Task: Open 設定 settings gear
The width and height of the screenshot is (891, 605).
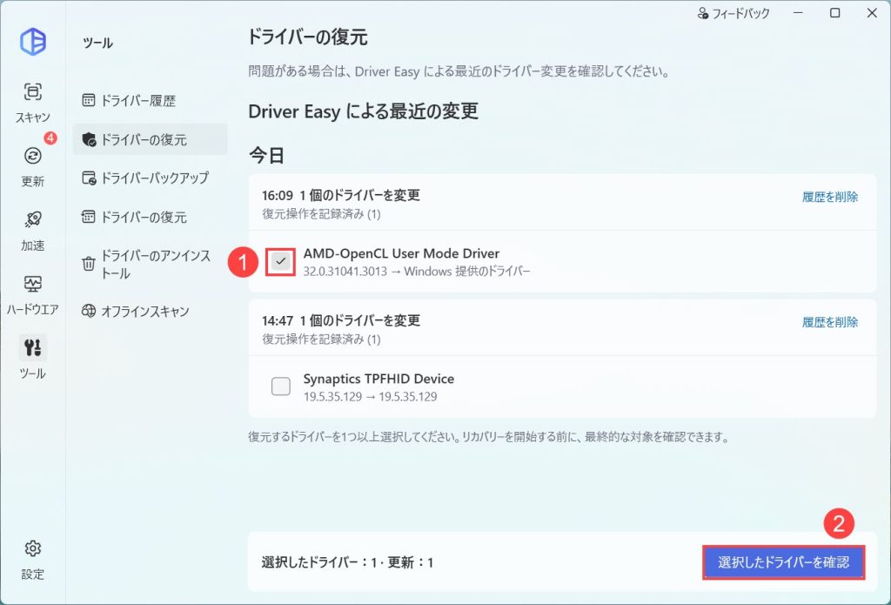Action: 32,560
